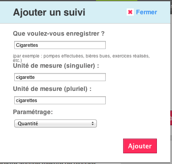
Task: Click the plural unit field containing 'cigarettes'
Action: [60, 100]
